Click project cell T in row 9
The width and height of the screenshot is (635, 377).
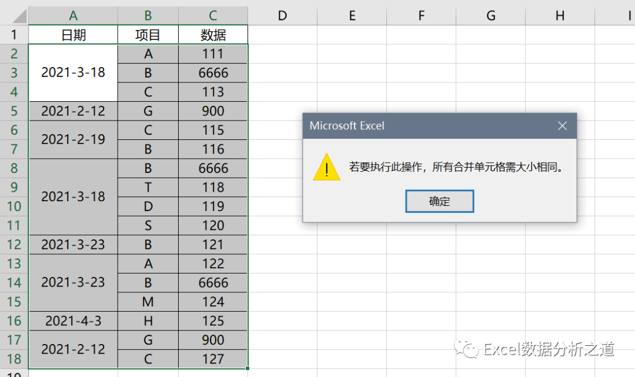point(148,188)
